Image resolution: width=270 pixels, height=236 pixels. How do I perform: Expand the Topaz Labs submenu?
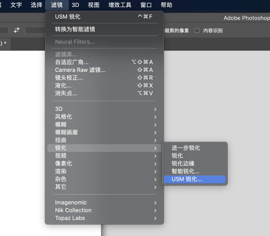tap(104, 218)
